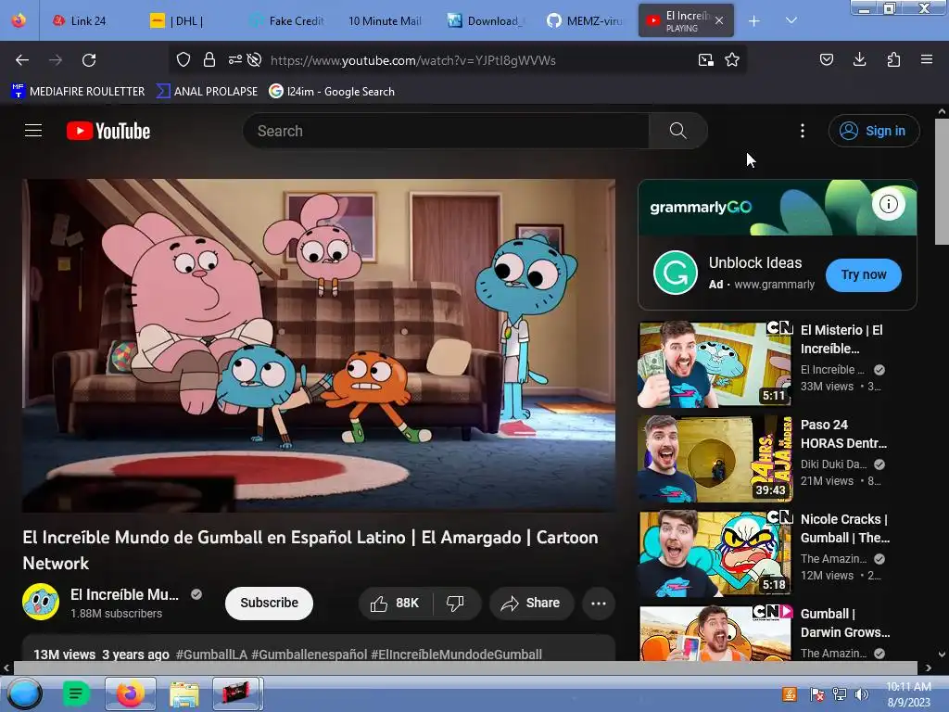Screen dimensions: 949x712
Task: Open the Nicole Cracks Gumball title
Action: point(845,528)
